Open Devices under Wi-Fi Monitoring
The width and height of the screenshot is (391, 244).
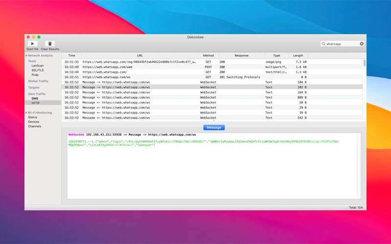(x=34, y=122)
